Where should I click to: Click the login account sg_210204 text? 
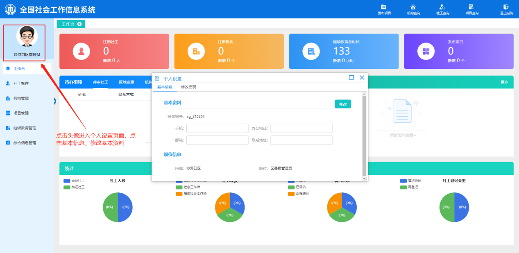coord(196,117)
